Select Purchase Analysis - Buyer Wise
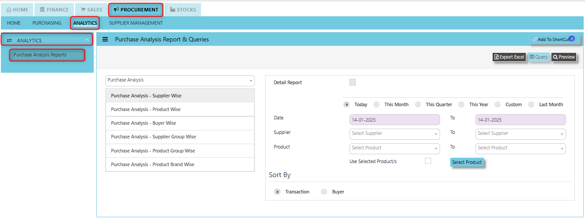 tap(180, 123)
